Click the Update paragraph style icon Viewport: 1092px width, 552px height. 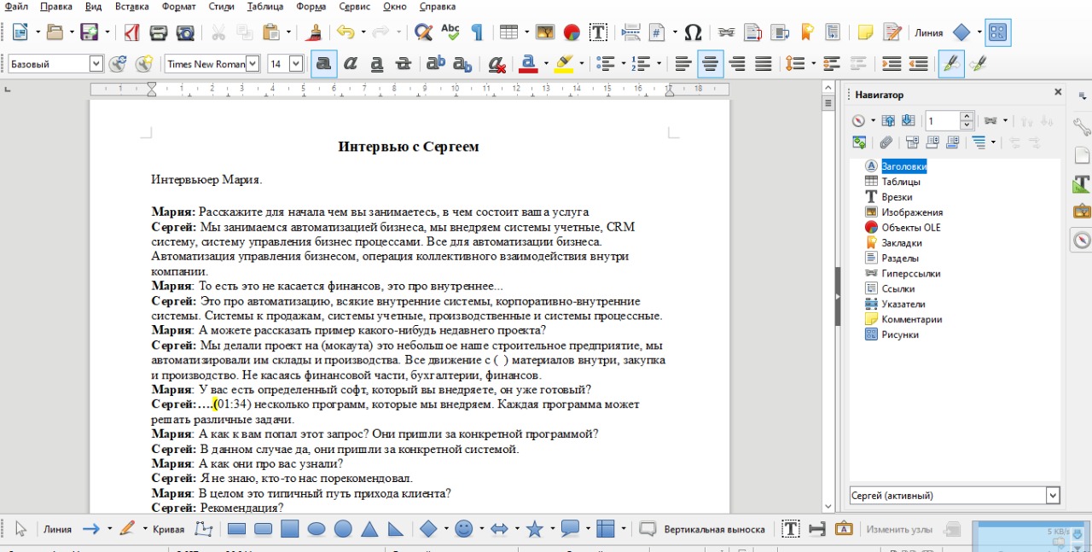tap(118, 64)
